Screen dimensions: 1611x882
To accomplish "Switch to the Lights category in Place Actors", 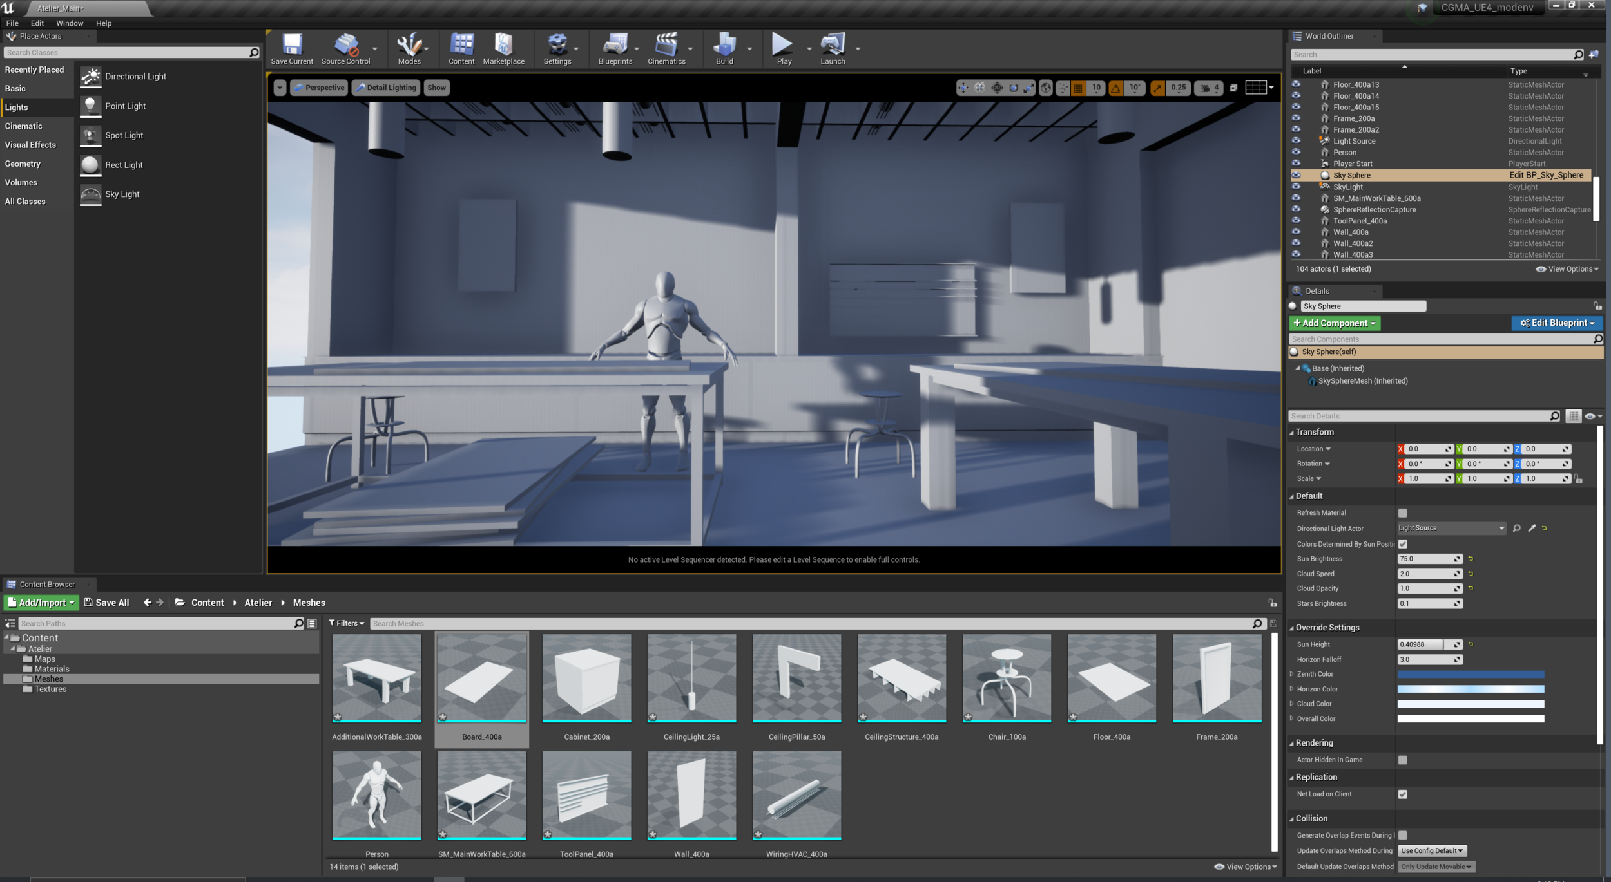I will pos(16,107).
